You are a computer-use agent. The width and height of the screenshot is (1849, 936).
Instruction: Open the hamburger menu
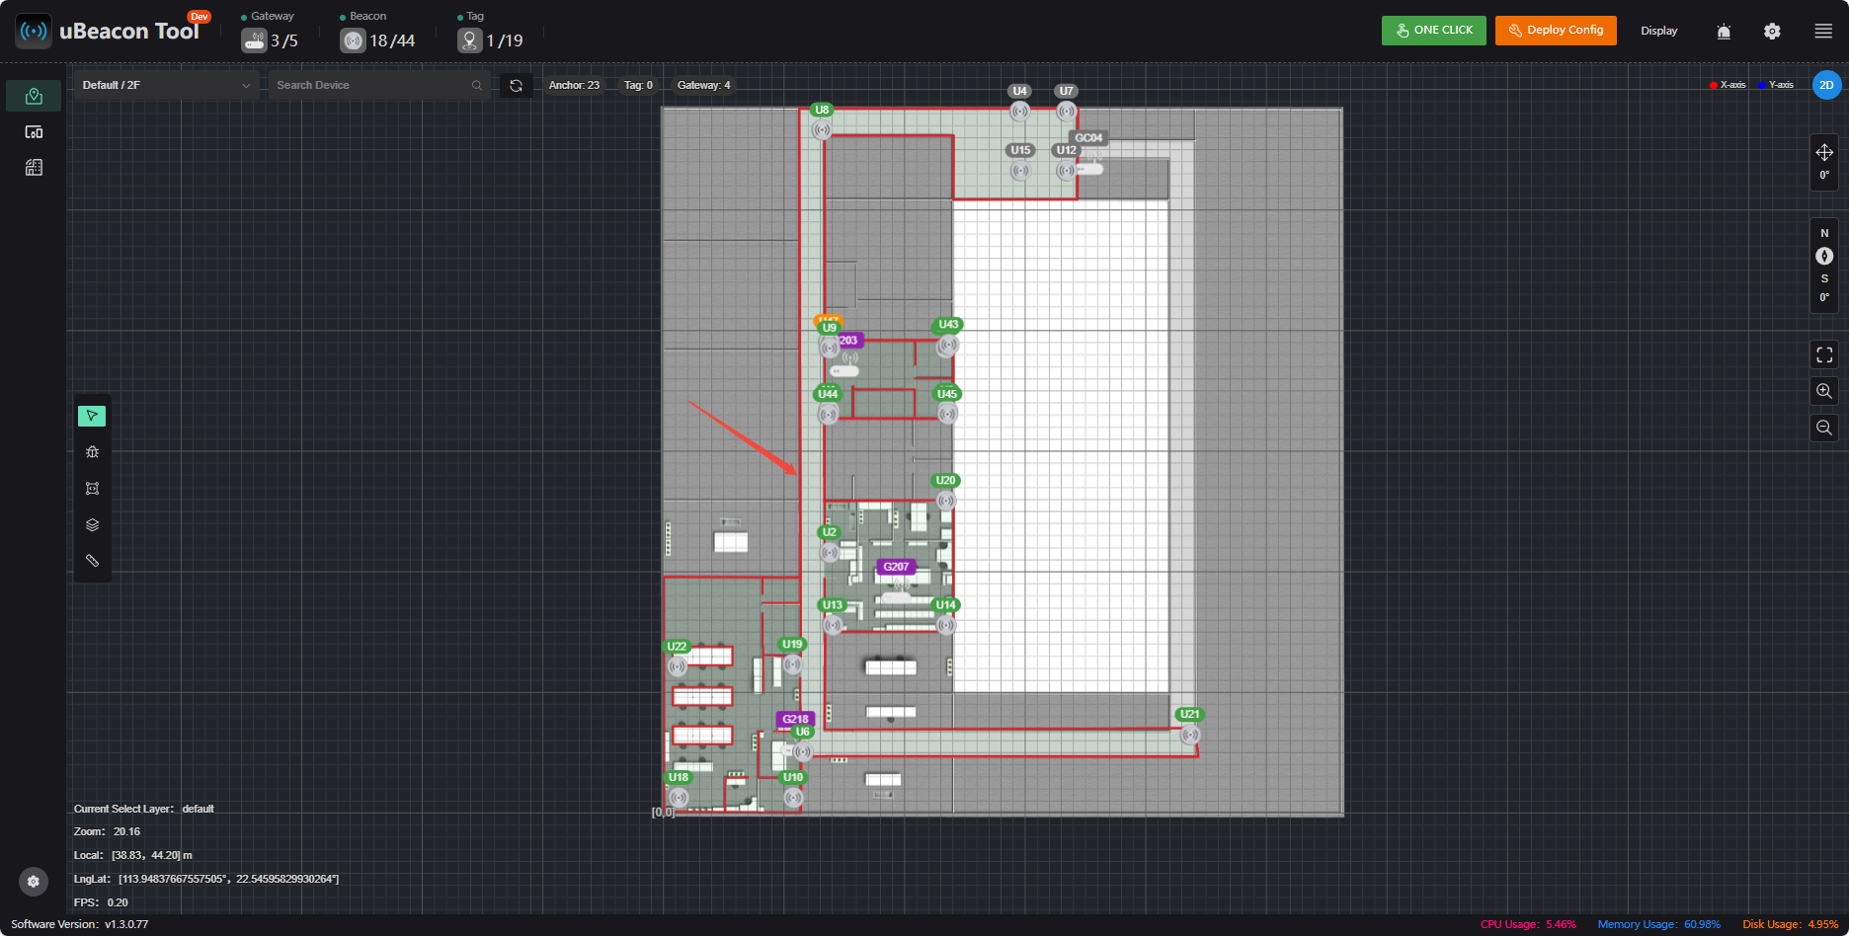[x=1823, y=32]
